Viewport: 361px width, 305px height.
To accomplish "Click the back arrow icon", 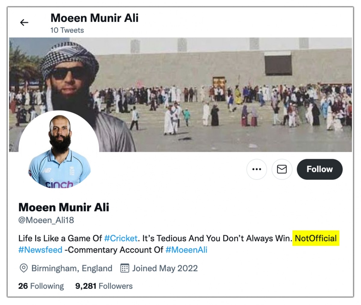I will point(24,23).
